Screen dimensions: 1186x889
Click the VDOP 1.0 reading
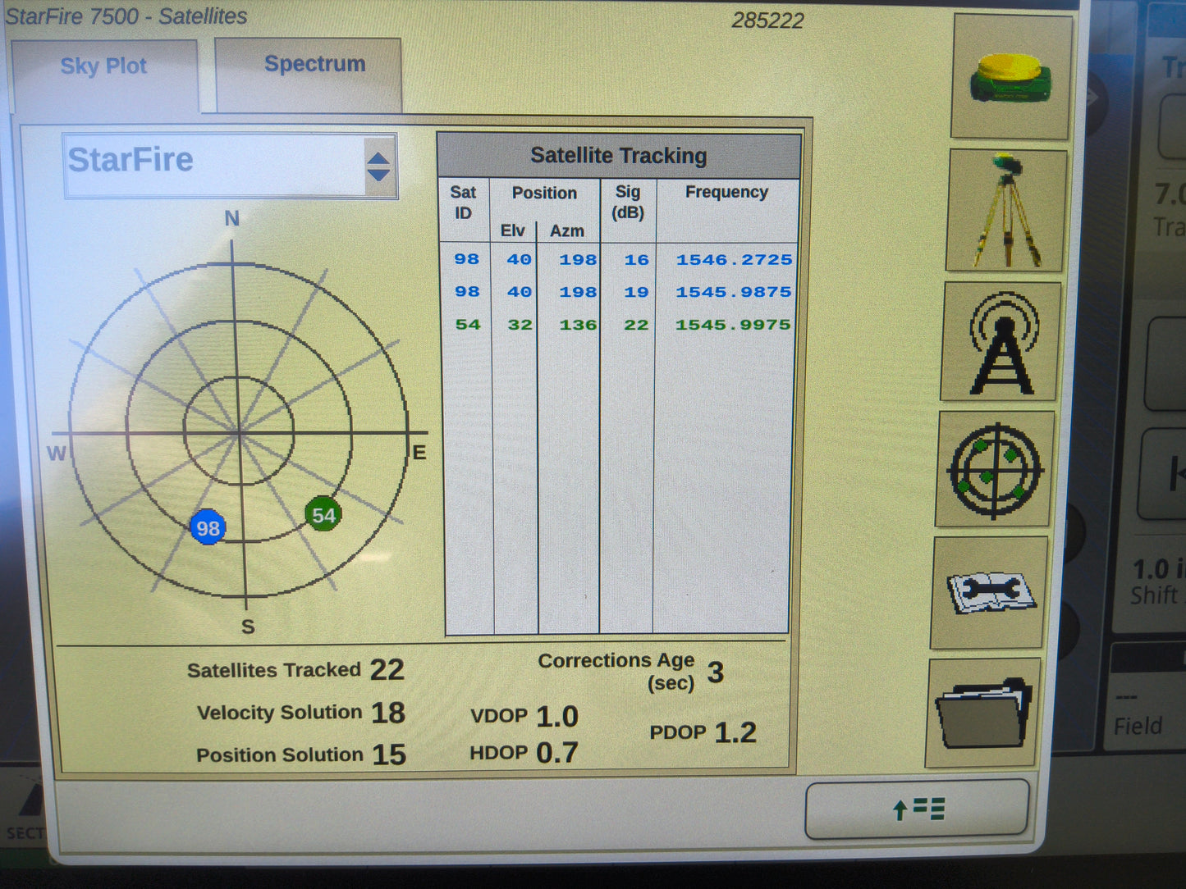pos(524,717)
